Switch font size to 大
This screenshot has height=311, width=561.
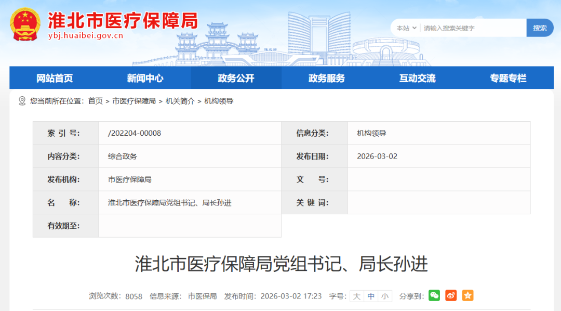(356, 295)
